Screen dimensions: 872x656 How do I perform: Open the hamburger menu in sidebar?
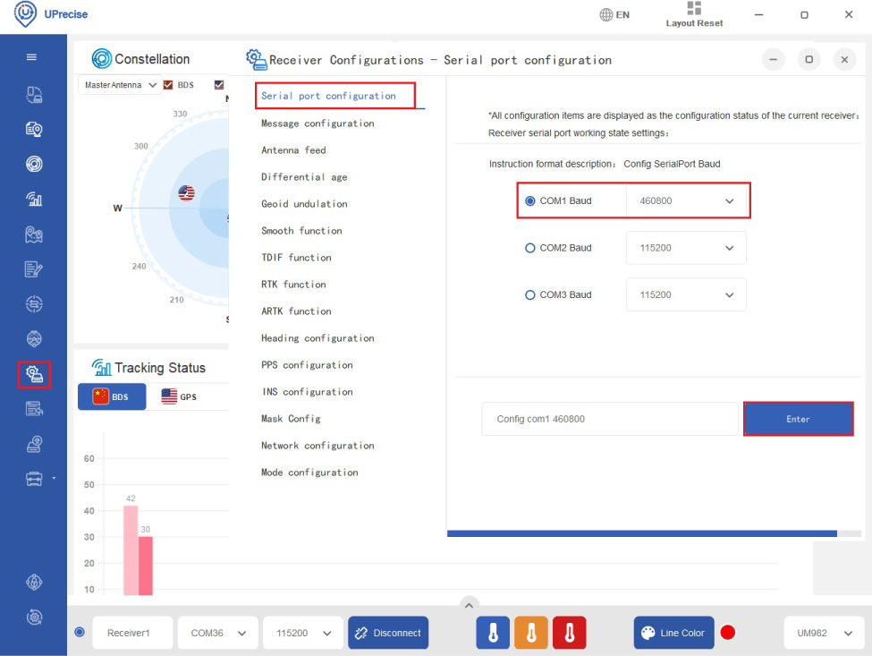click(32, 57)
